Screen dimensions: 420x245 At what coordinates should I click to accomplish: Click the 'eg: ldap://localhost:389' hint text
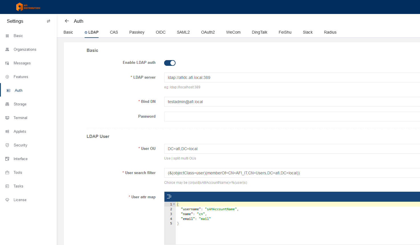182,87
